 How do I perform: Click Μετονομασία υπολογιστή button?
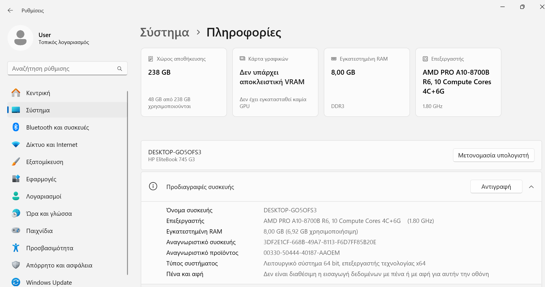tap(493, 155)
